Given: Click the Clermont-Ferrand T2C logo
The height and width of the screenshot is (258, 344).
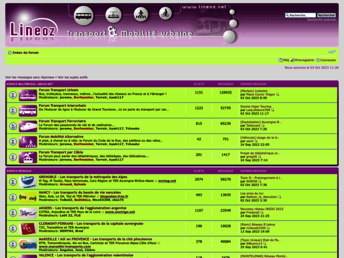Looking at the screenshot, I should (x=28, y=229).
